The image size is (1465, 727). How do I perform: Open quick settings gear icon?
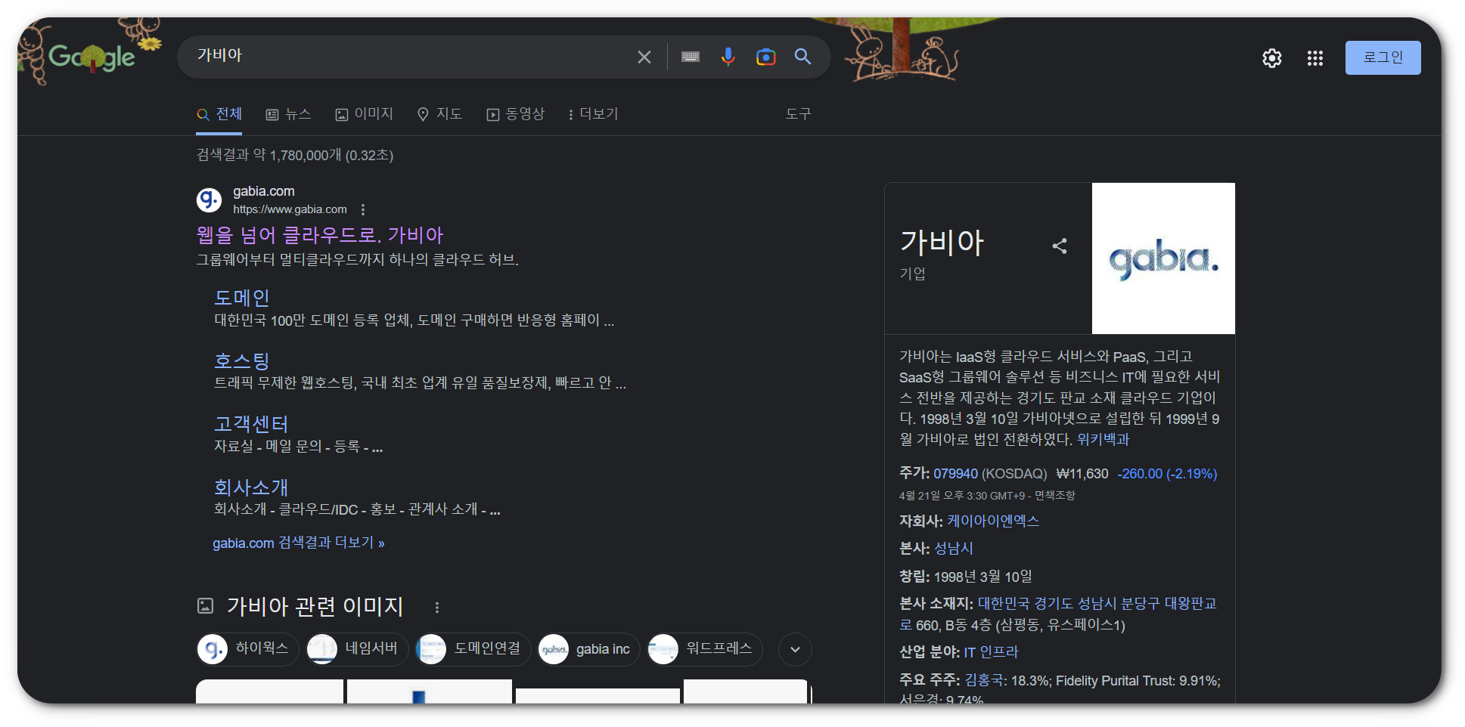[1271, 58]
